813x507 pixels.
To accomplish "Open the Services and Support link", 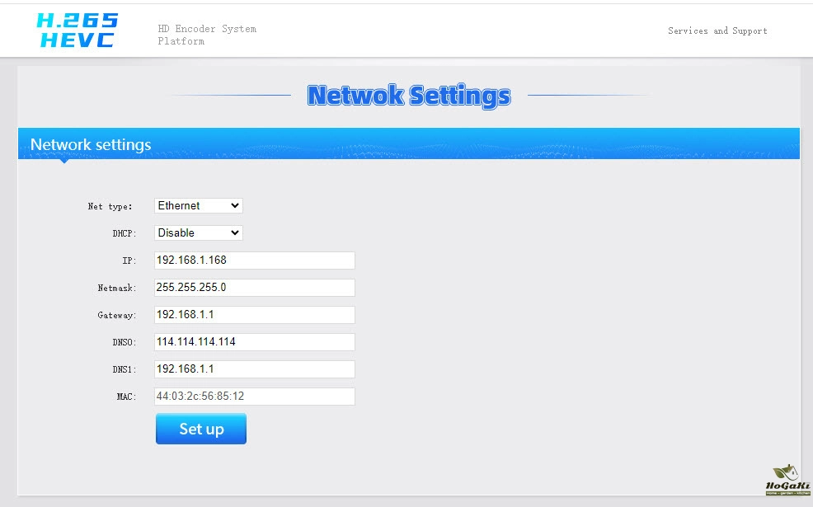I will (717, 31).
